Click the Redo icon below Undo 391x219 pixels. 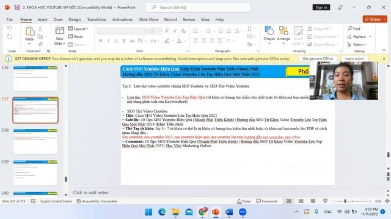(10, 36)
